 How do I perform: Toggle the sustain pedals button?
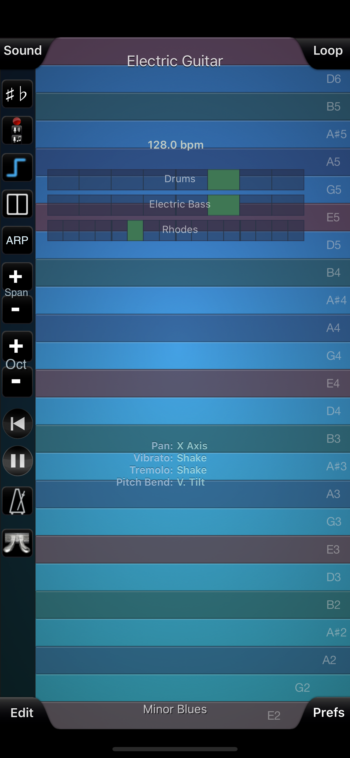click(17, 543)
